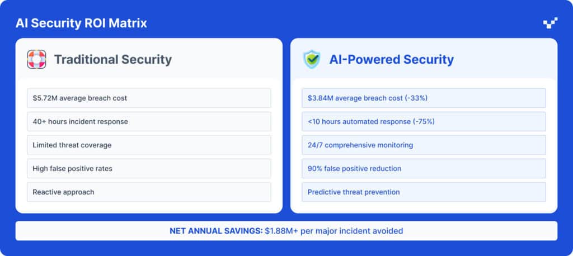Select the AI-Powered Security heading
The width and height of the screenshot is (573, 256).
(x=392, y=59)
